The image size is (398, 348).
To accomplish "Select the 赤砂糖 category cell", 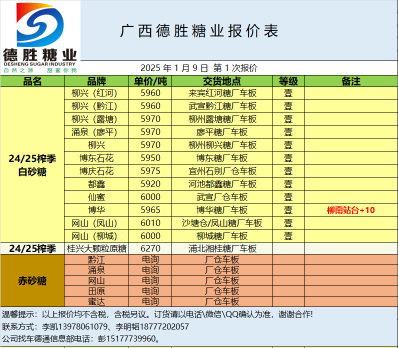I will pos(32,280).
